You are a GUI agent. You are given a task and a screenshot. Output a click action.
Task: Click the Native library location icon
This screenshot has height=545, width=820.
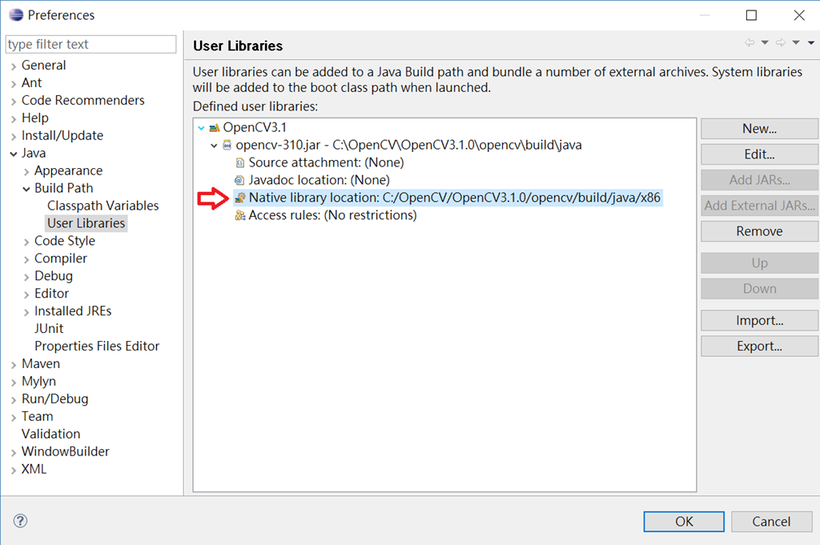pyautogui.click(x=240, y=198)
